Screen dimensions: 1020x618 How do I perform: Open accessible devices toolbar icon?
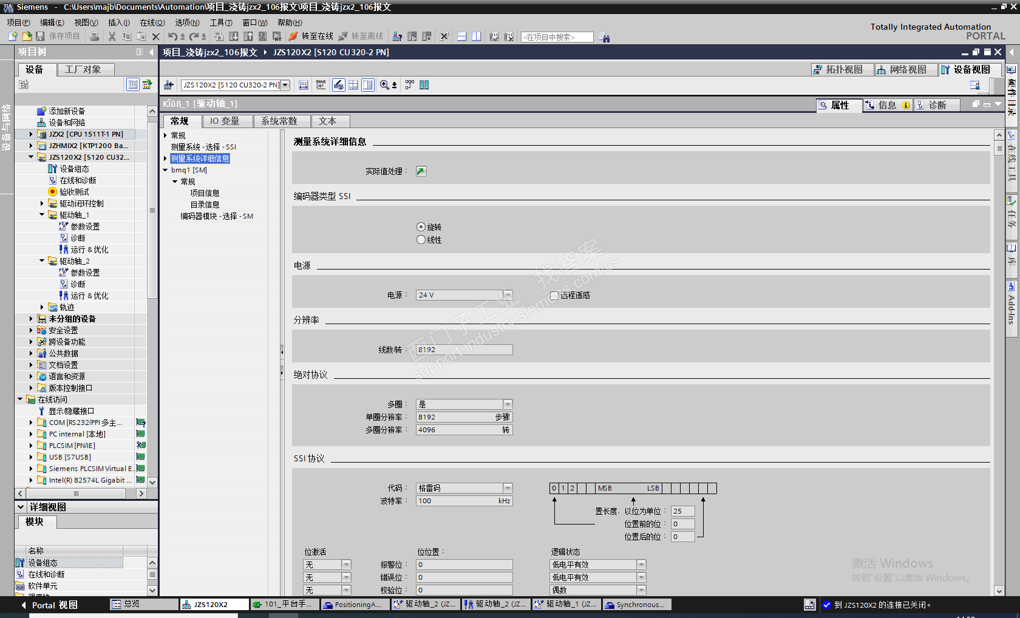point(397,36)
